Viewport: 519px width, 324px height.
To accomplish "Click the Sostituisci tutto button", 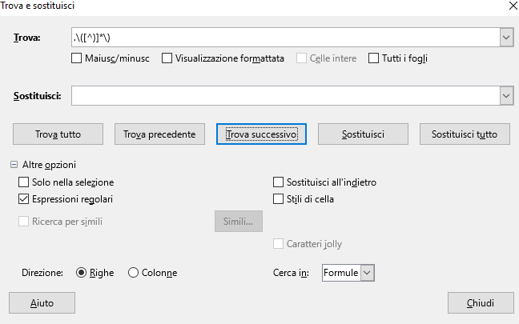I will 465,134.
